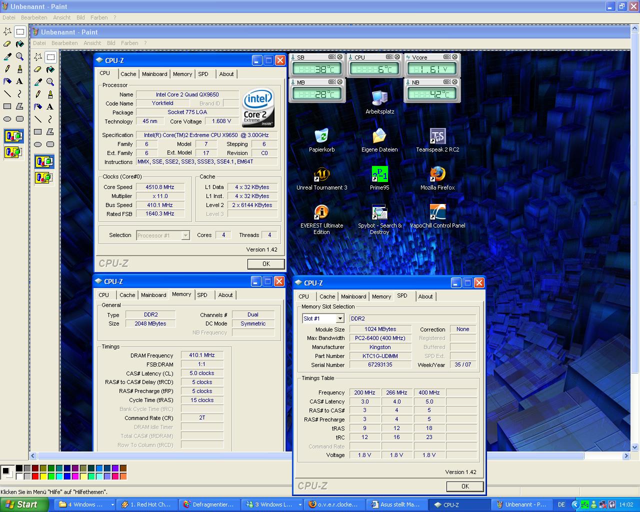Click the Prime95 desktop icon
The width and height of the screenshot is (640, 512).
click(379, 178)
